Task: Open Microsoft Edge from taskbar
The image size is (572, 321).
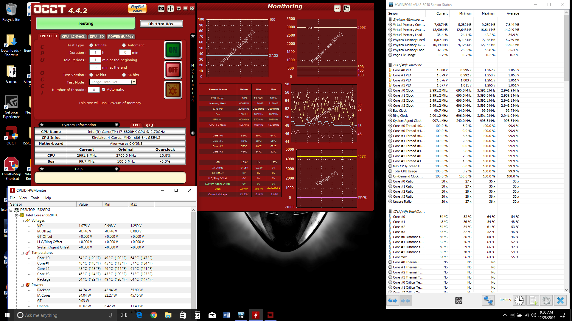Action: coord(139,315)
